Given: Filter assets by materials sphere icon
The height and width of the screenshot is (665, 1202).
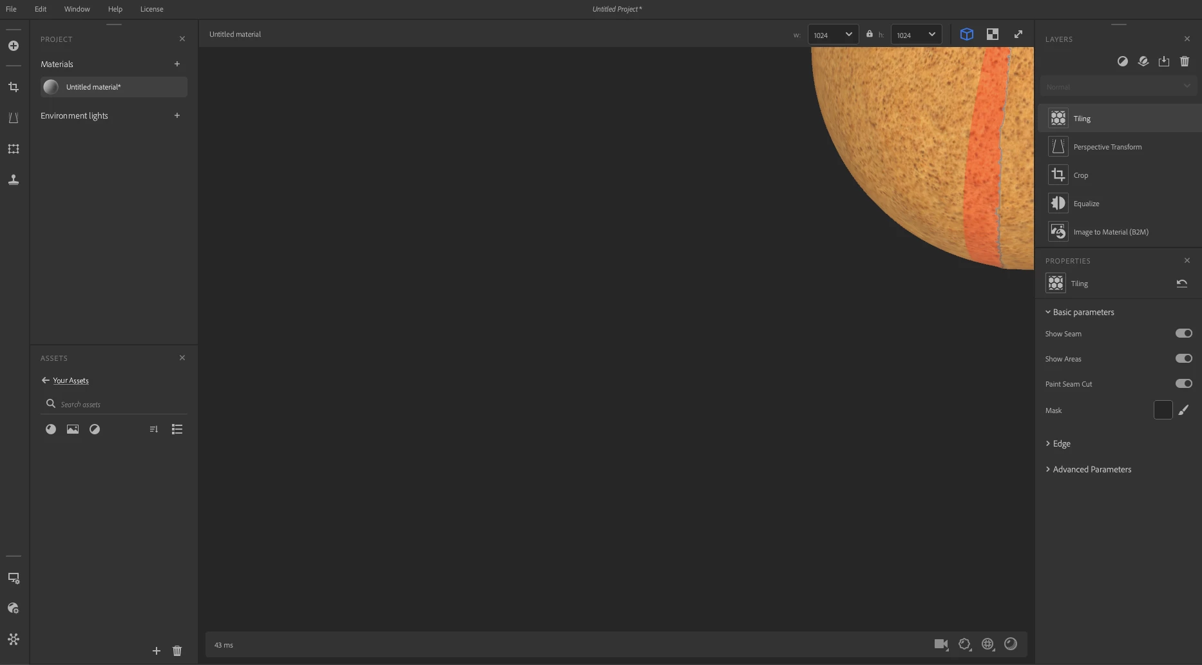Looking at the screenshot, I should click(51, 429).
